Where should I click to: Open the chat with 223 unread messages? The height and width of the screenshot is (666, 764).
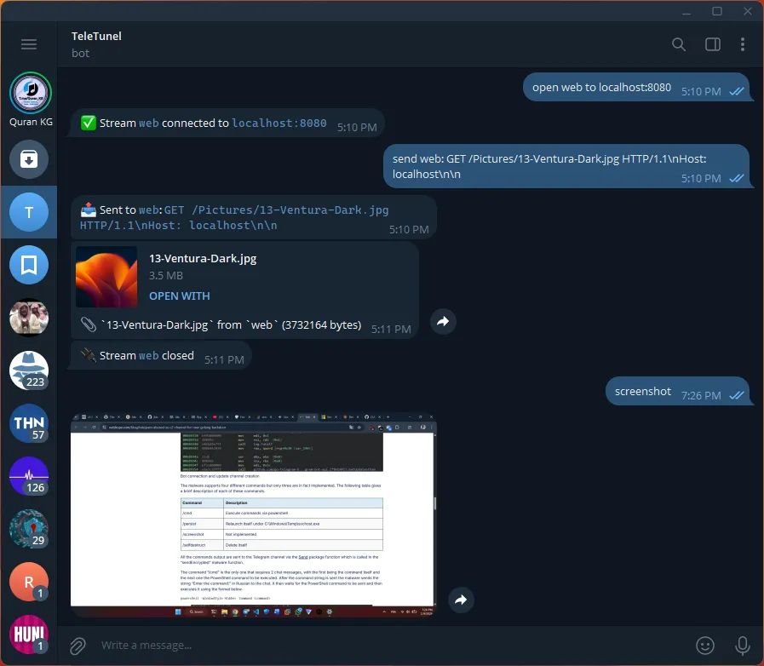[29, 370]
